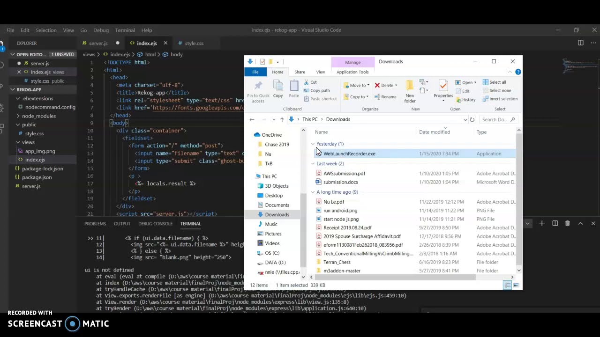Click Invert selection in ribbon
This screenshot has width=600, height=337.
click(500, 99)
